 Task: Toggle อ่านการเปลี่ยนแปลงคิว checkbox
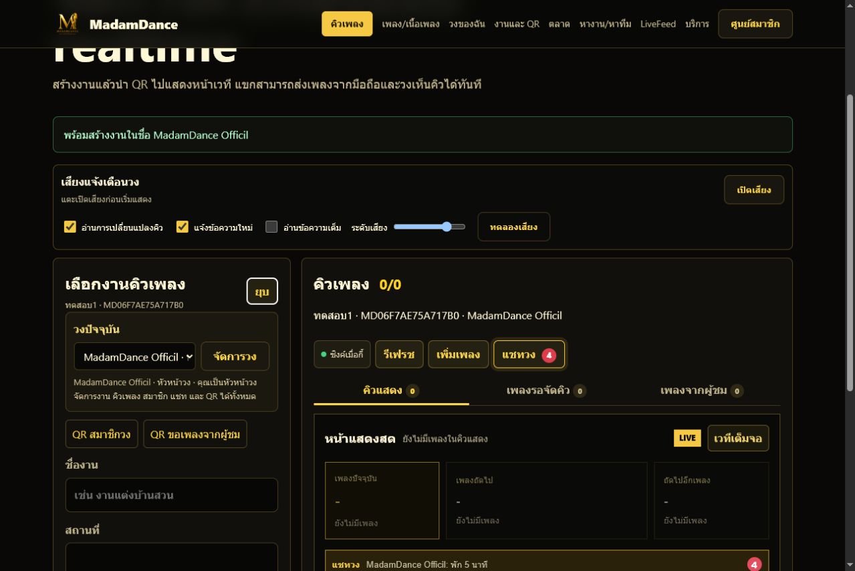[70, 227]
